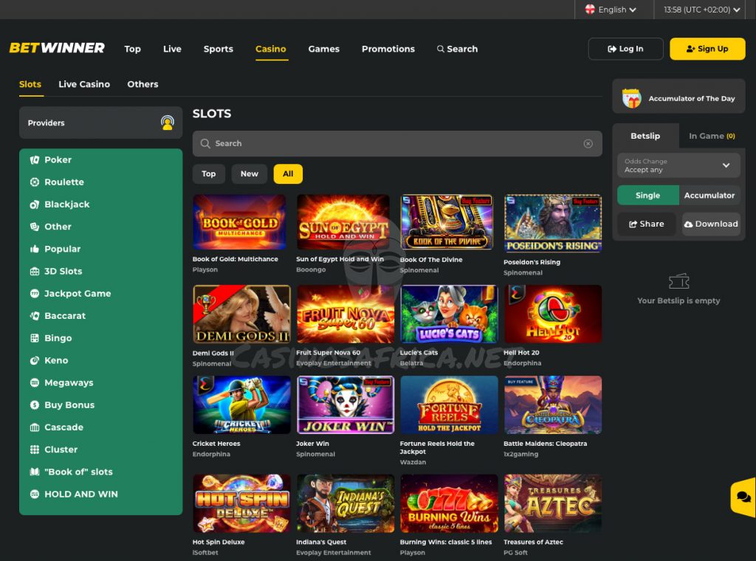756x561 pixels.
Task: Click the Cascade icon
Action: point(34,427)
